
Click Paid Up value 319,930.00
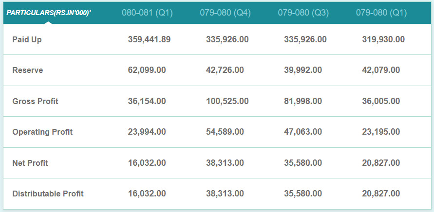[383, 39]
